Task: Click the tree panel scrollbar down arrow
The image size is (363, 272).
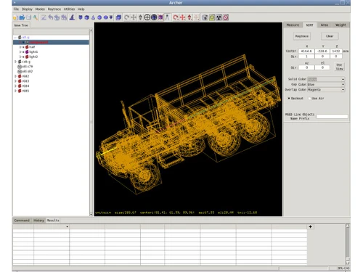Action: pyautogui.click(x=91, y=214)
